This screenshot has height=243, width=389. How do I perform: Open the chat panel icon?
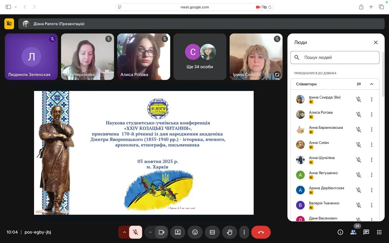pyautogui.click(x=366, y=232)
